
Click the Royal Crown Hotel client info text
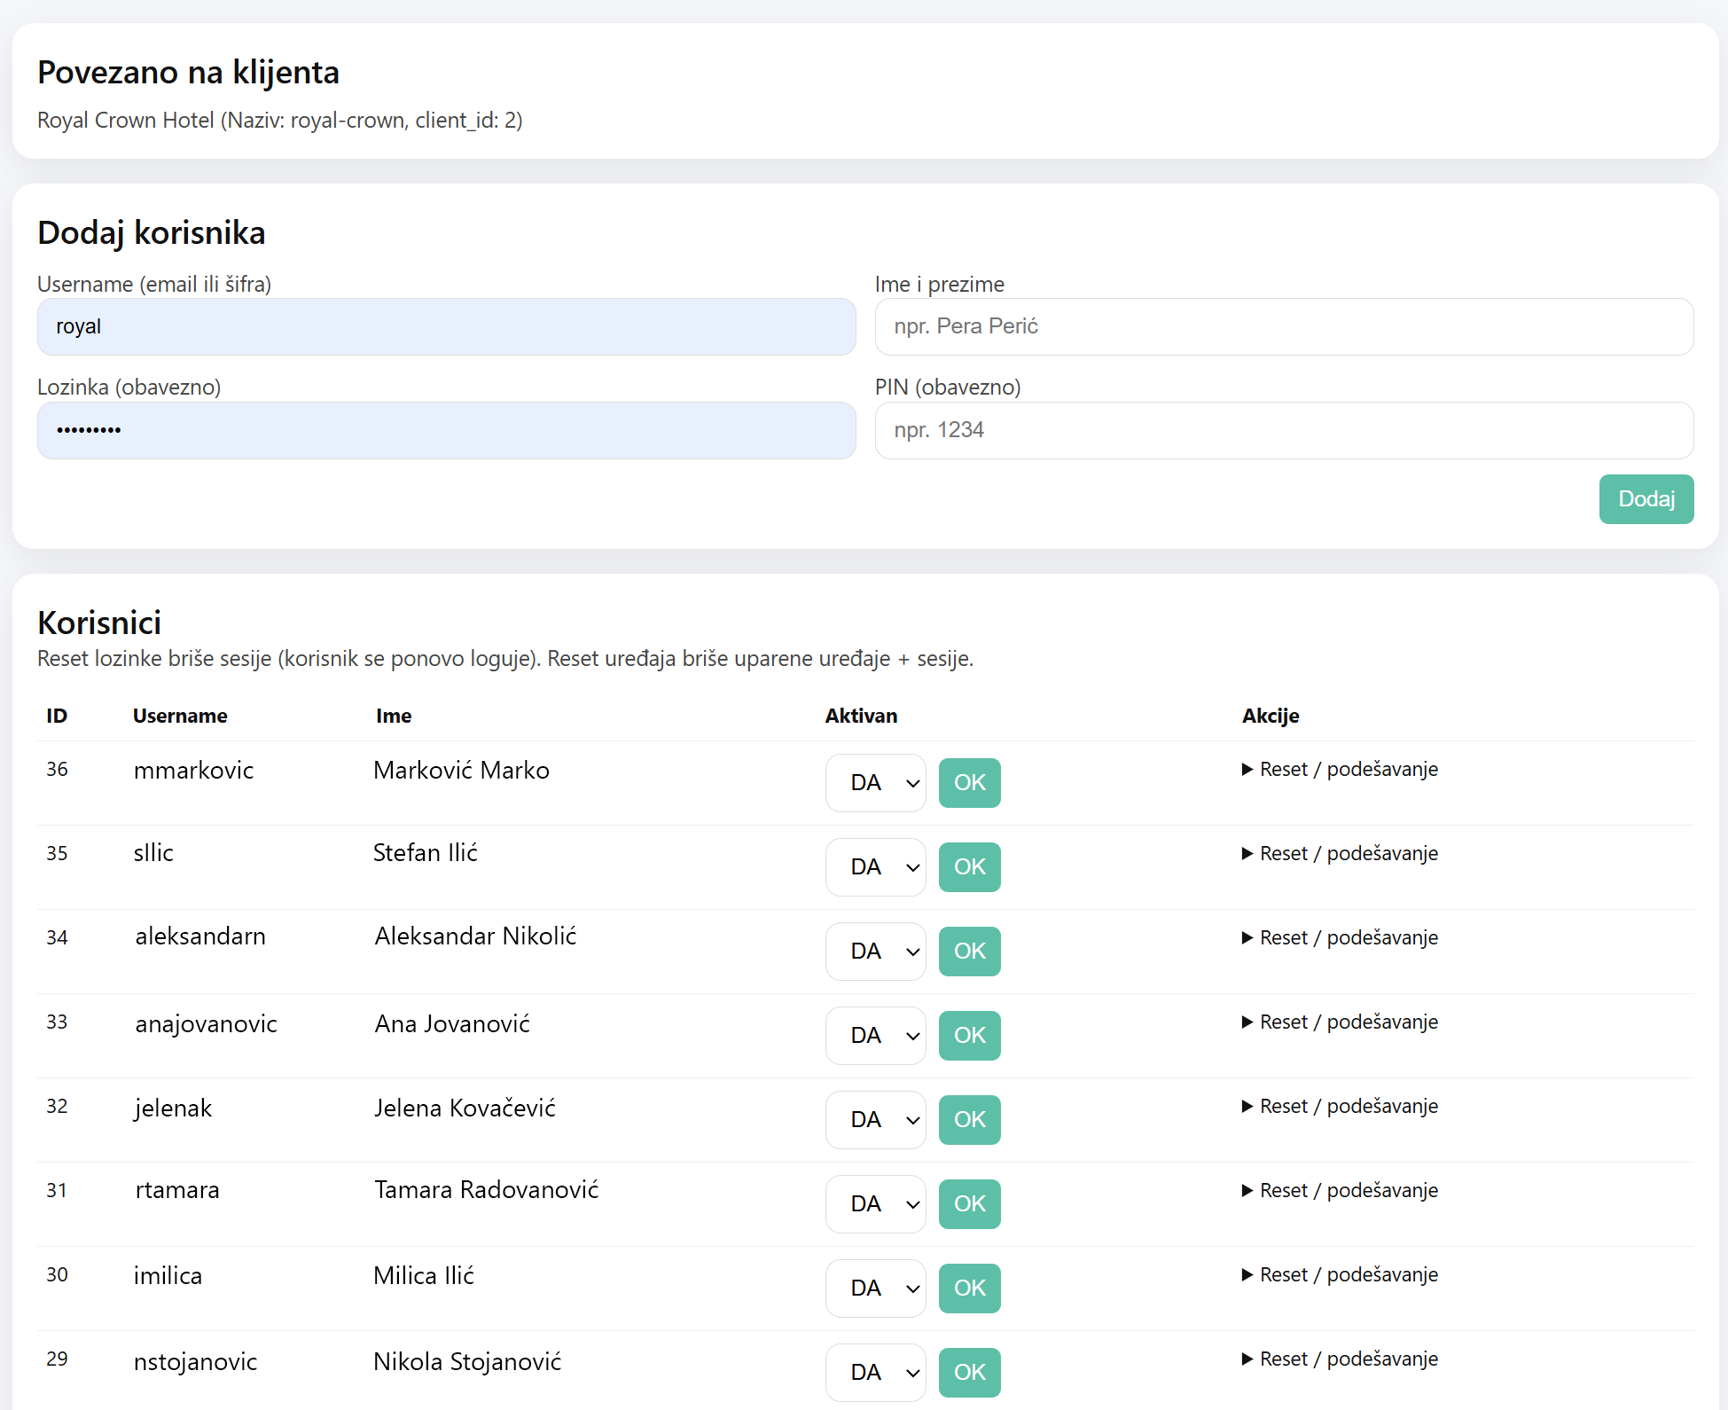coord(280,121)
